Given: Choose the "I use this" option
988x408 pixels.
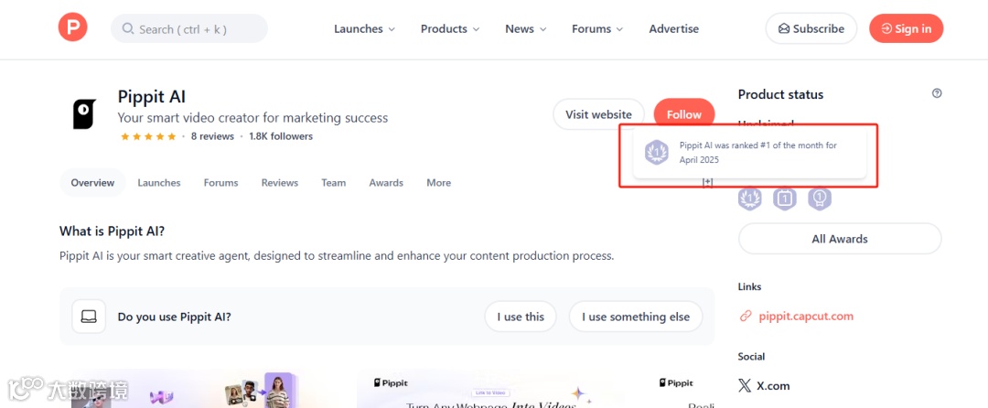Looking at the screenshot, I should [521, 317].
